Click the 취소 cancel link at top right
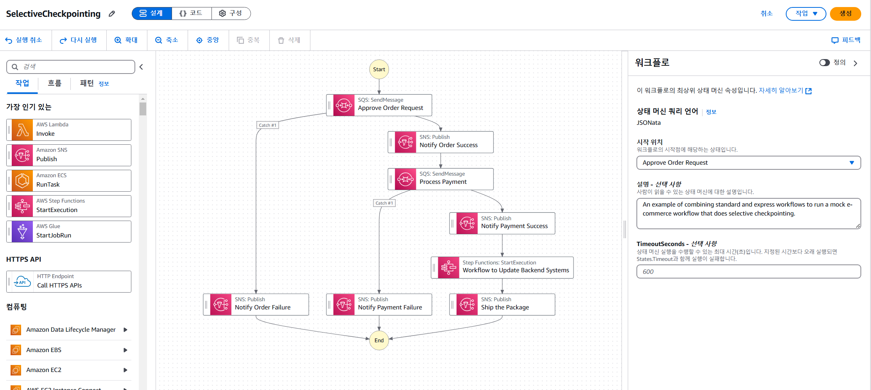The height and width of the screenshot is (390, 871). (766, 14)
